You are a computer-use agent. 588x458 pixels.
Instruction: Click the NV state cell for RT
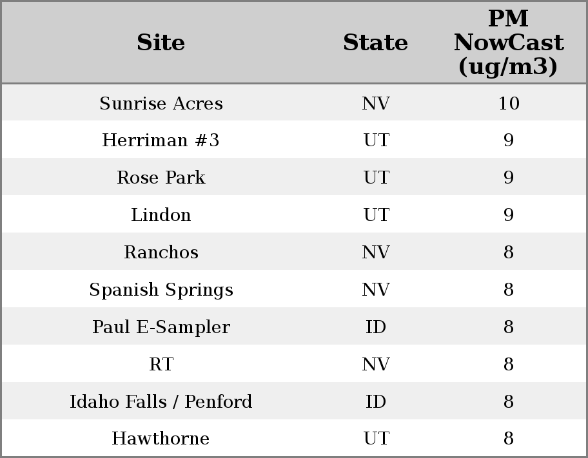tap(375, 364)
